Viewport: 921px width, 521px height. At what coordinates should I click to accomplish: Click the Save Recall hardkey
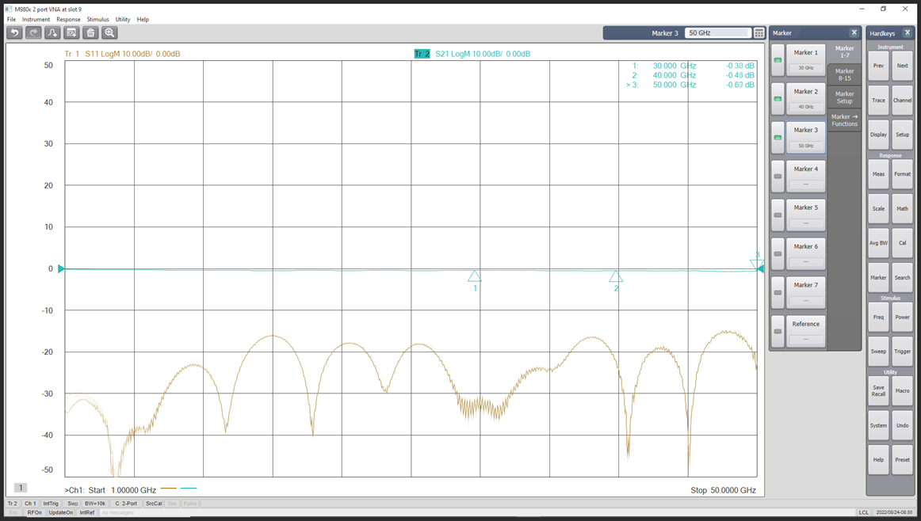[878, 391]
